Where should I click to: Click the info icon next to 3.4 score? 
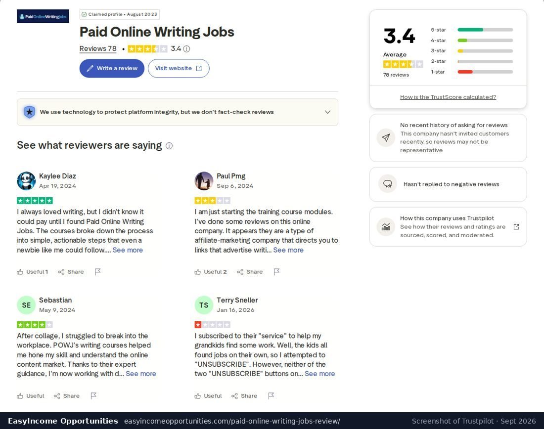(x=186, y=49)
